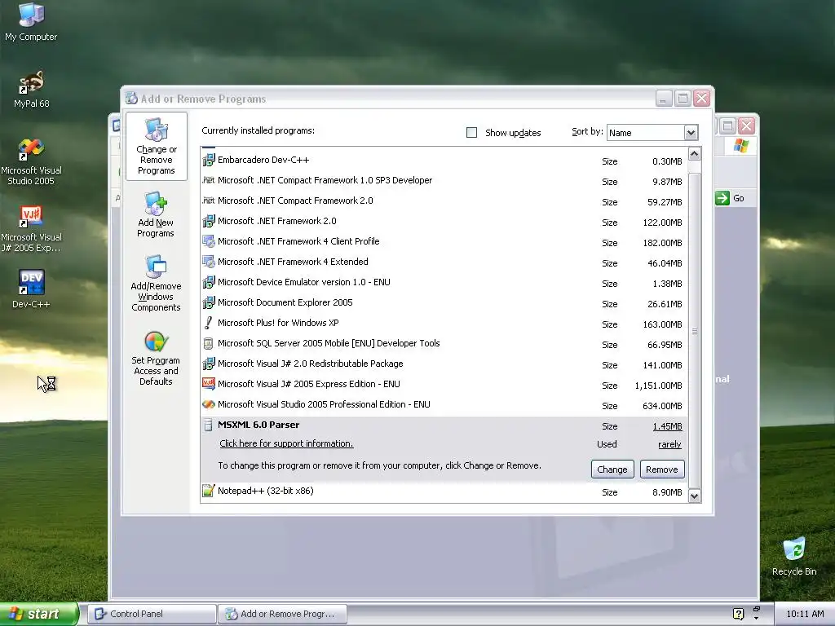Viewport: 835px width, 626px height.
Task: Open the Sort by Name dropdown
Action: click(691, 133)
